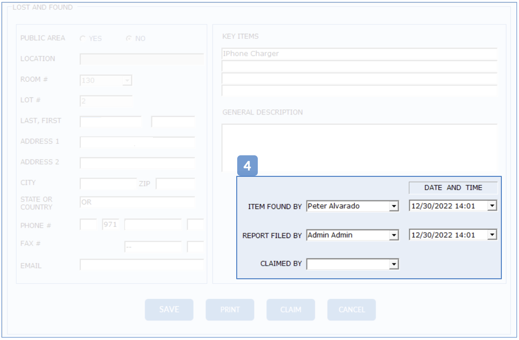Select the NO radio for Public Area
The width and height of the screenshot is (519, 340).
point(129,39)
